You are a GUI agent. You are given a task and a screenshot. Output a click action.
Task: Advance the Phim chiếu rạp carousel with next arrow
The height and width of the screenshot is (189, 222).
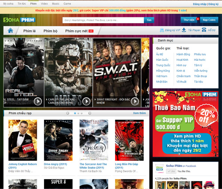[90, 113]
